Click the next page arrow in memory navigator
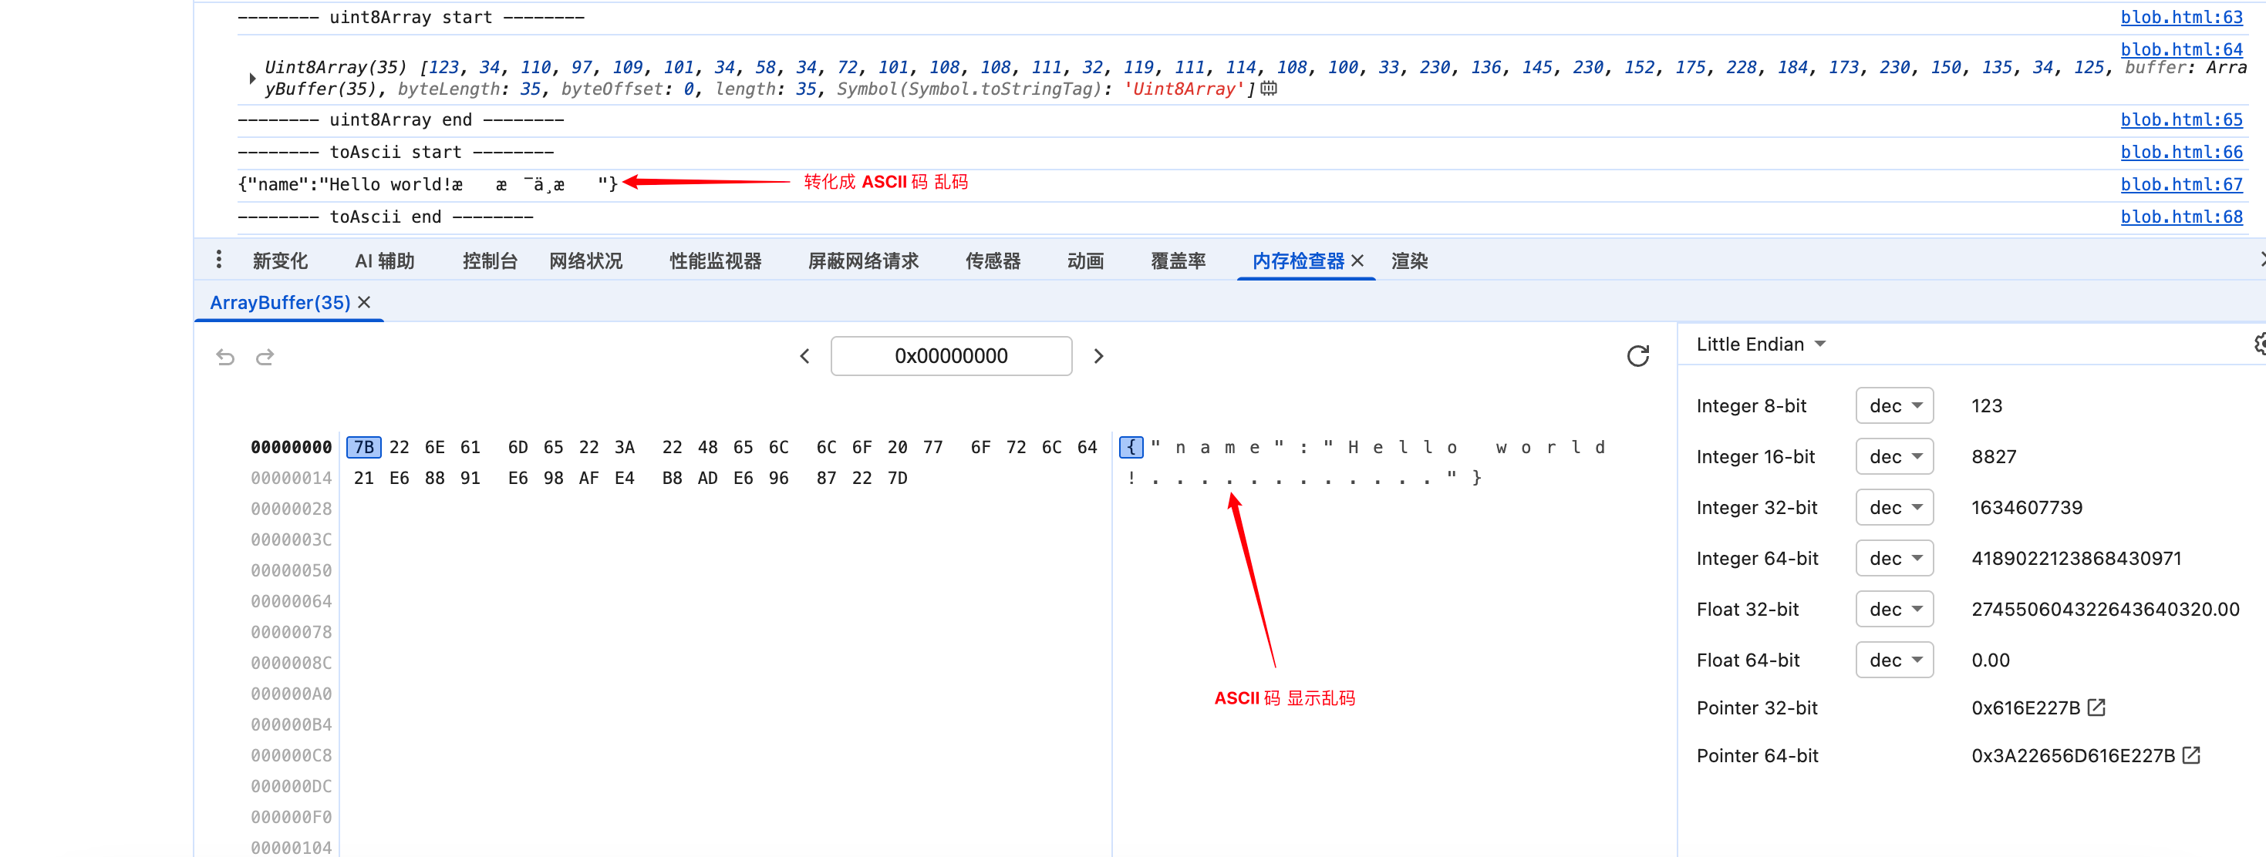Viewport: 2266px width, 857px height. (1098, 356)
